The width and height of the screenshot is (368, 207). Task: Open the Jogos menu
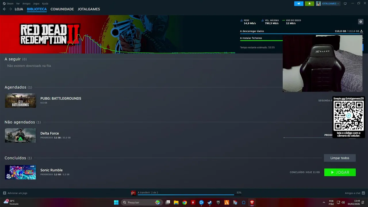tap(36, 3)
